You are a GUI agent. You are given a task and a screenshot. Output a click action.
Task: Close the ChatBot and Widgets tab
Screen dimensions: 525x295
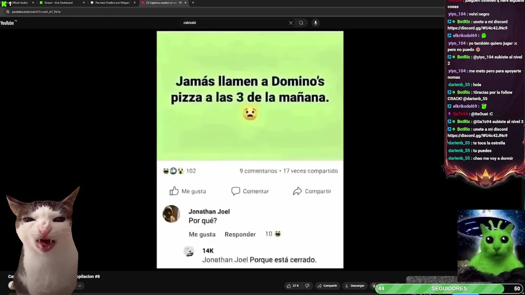tap(135, 2)
